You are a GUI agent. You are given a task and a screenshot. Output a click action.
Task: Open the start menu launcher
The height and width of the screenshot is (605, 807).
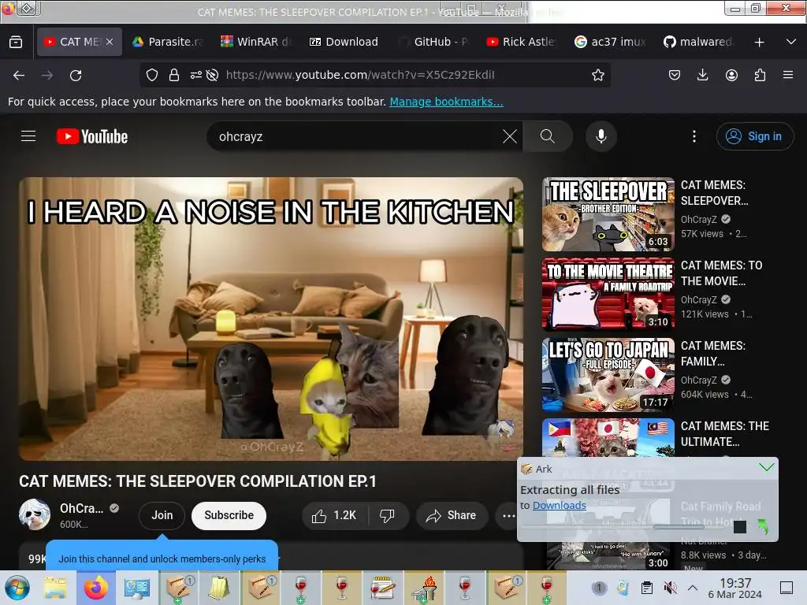17,588
